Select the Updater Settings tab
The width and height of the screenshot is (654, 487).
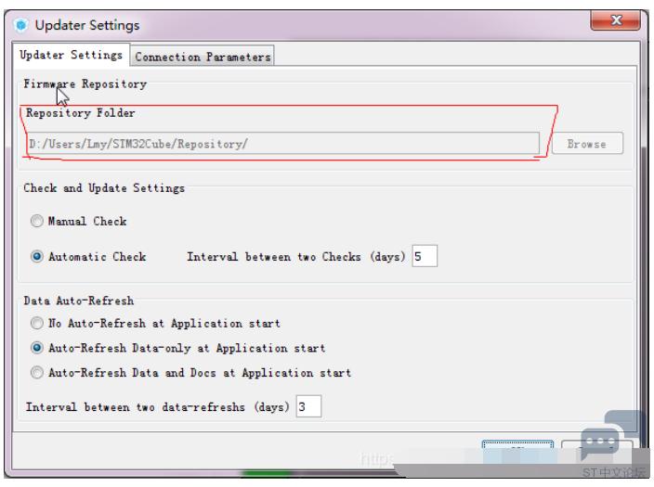coord(71,55)
